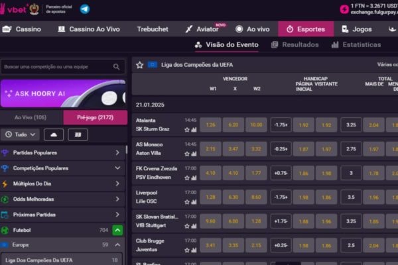Bet Atalanta W1 odds 1.26

[x=211, y=125]
